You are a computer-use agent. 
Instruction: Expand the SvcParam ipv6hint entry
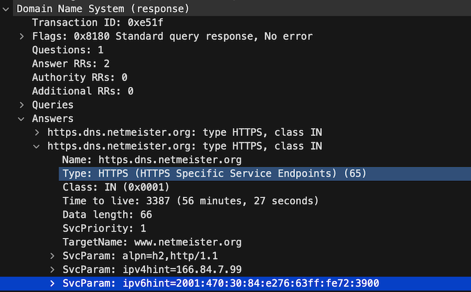pos(52,283)
